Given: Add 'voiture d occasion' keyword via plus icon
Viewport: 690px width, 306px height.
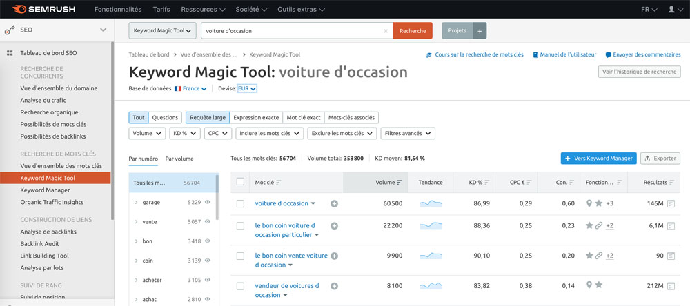Looking at the screenshot, I should (334, 203).
